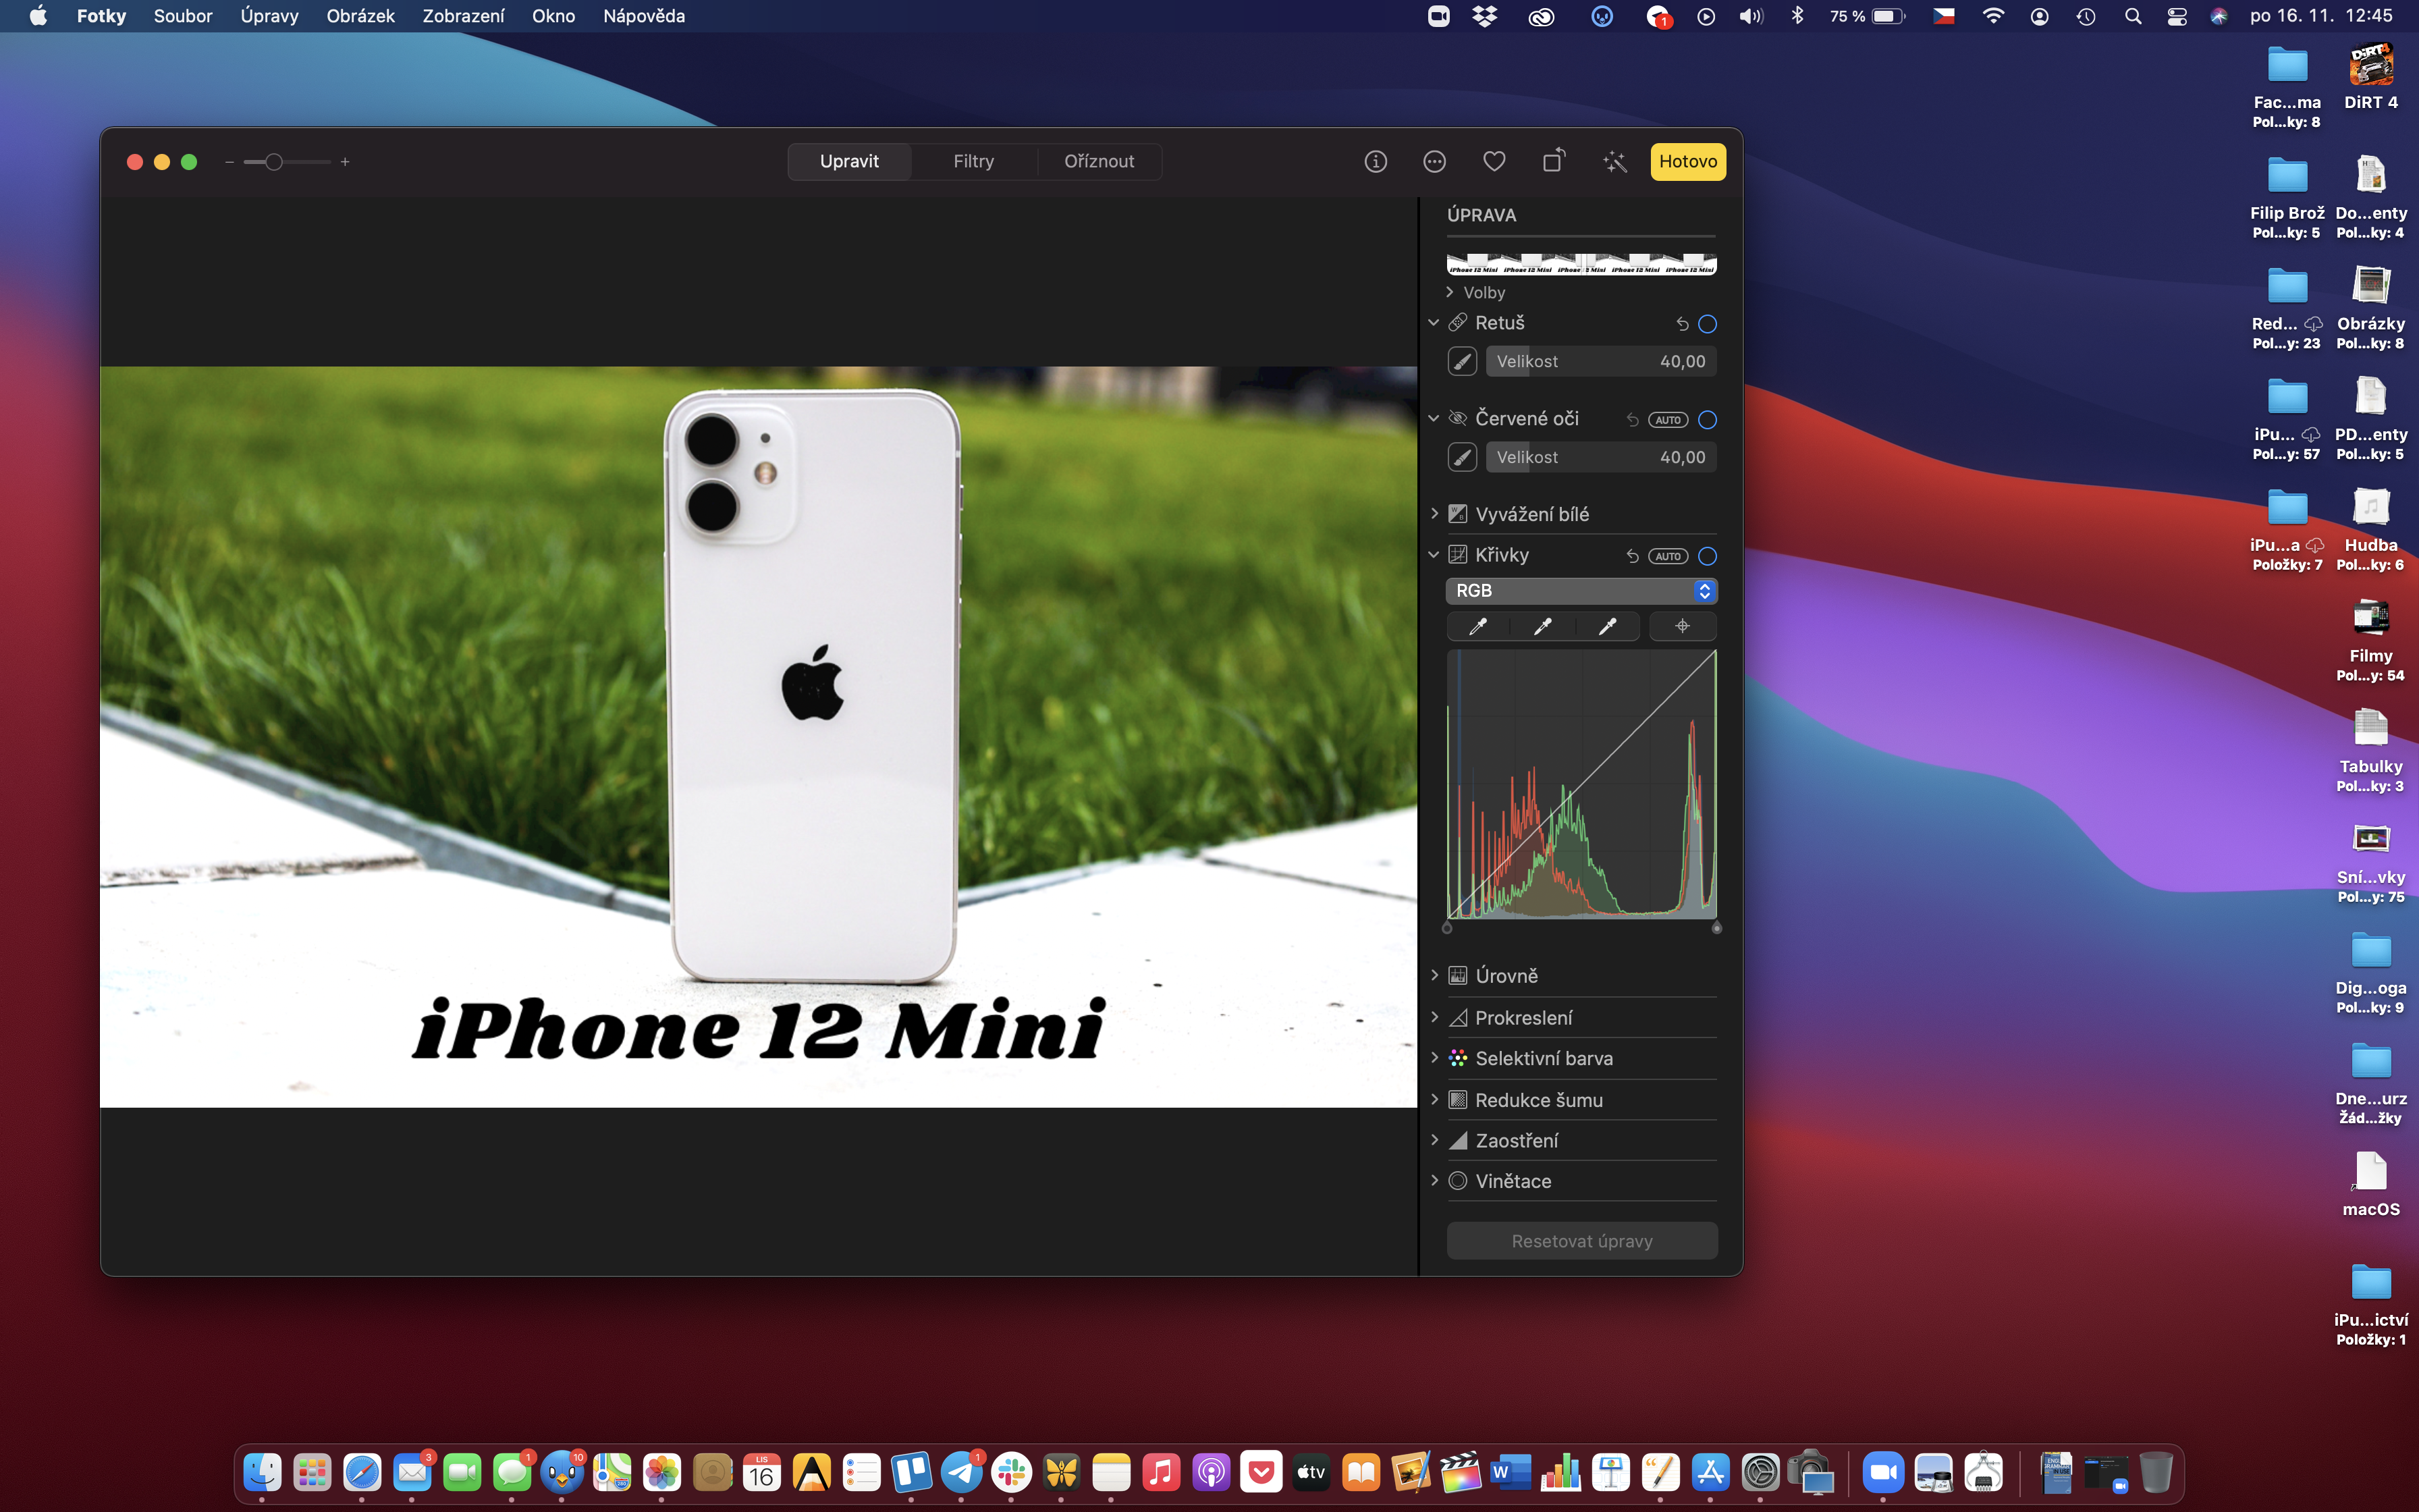
Task: Click the photo info icon
Action: 1376,161
